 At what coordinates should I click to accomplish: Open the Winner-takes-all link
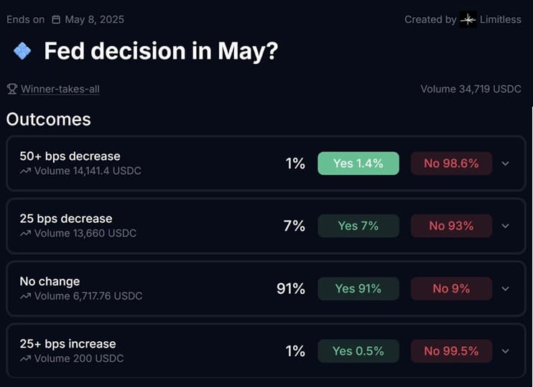[60, 89]
